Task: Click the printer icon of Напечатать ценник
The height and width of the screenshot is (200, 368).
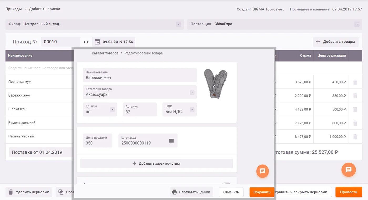Action: point(175,192)
